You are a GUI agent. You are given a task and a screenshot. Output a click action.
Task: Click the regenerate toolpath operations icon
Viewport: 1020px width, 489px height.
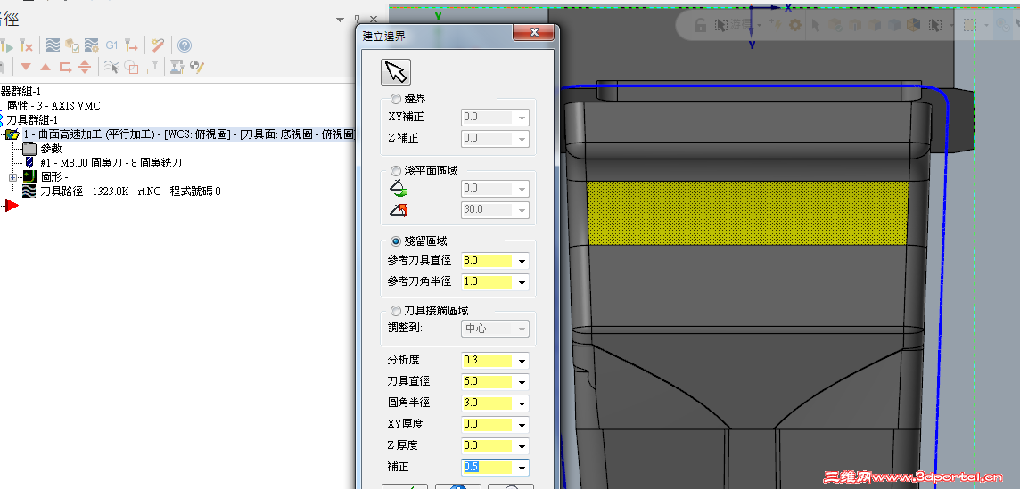pyautogui.click(x=6, y=45)
